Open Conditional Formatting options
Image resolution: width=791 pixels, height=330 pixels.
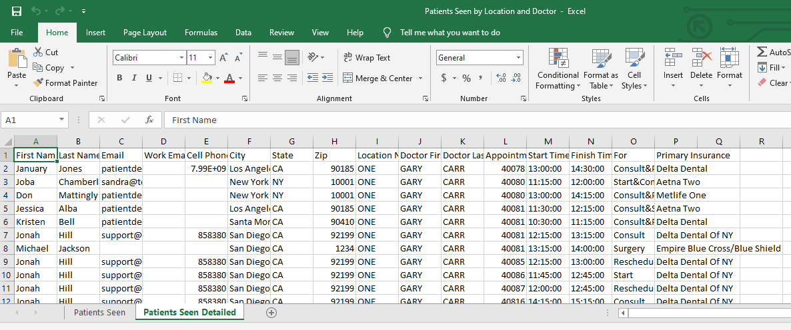coord(558,69)
